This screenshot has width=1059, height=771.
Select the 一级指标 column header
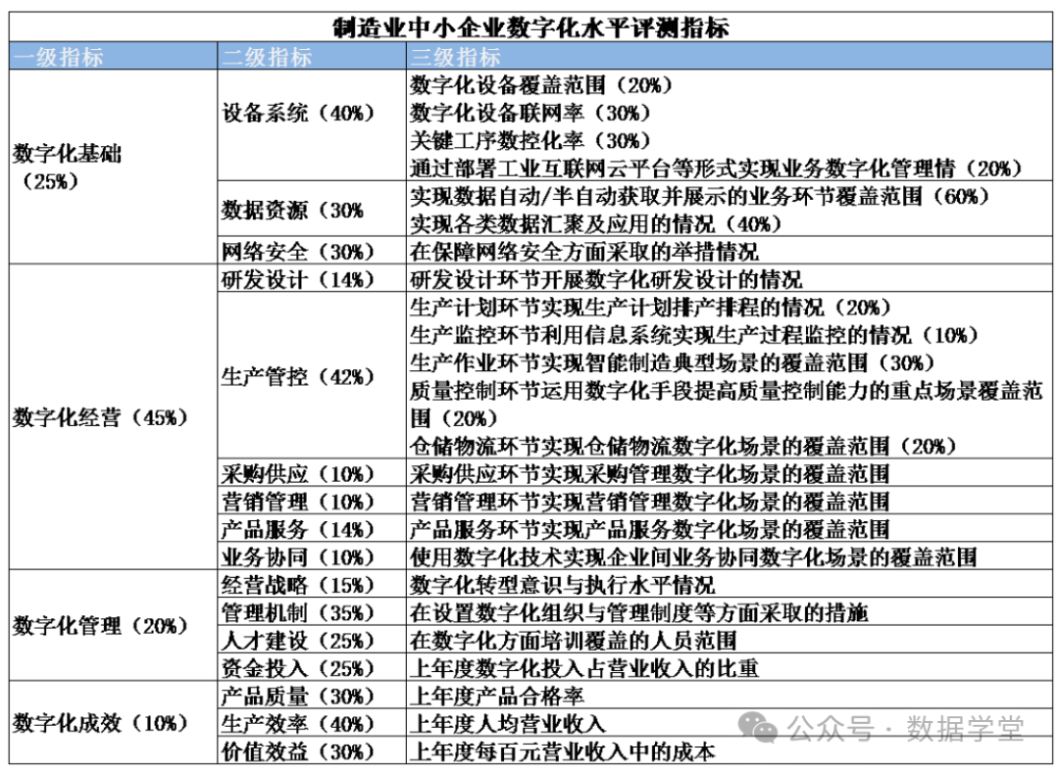[x=59, y=56]
